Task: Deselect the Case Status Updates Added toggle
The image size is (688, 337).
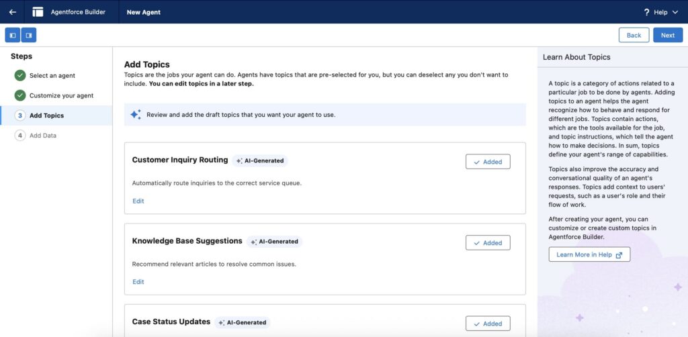Action: (x=488, y=324)
